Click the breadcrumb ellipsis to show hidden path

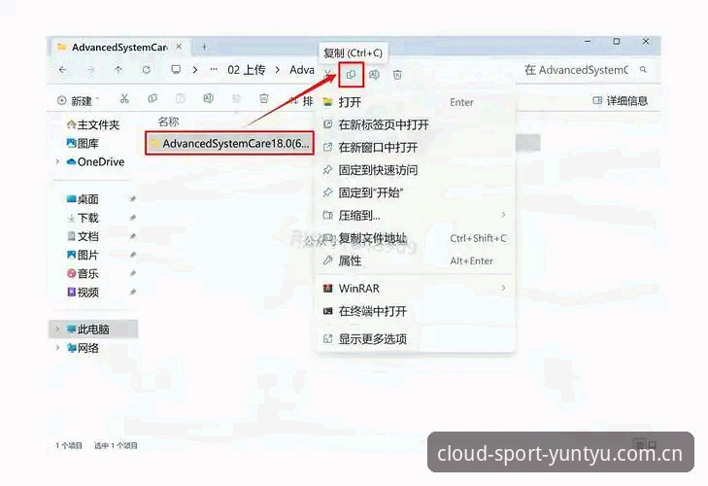[x=214, y=70]
